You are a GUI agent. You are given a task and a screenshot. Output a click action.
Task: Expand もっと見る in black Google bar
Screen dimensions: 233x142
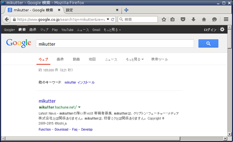[x=112, y=30]
